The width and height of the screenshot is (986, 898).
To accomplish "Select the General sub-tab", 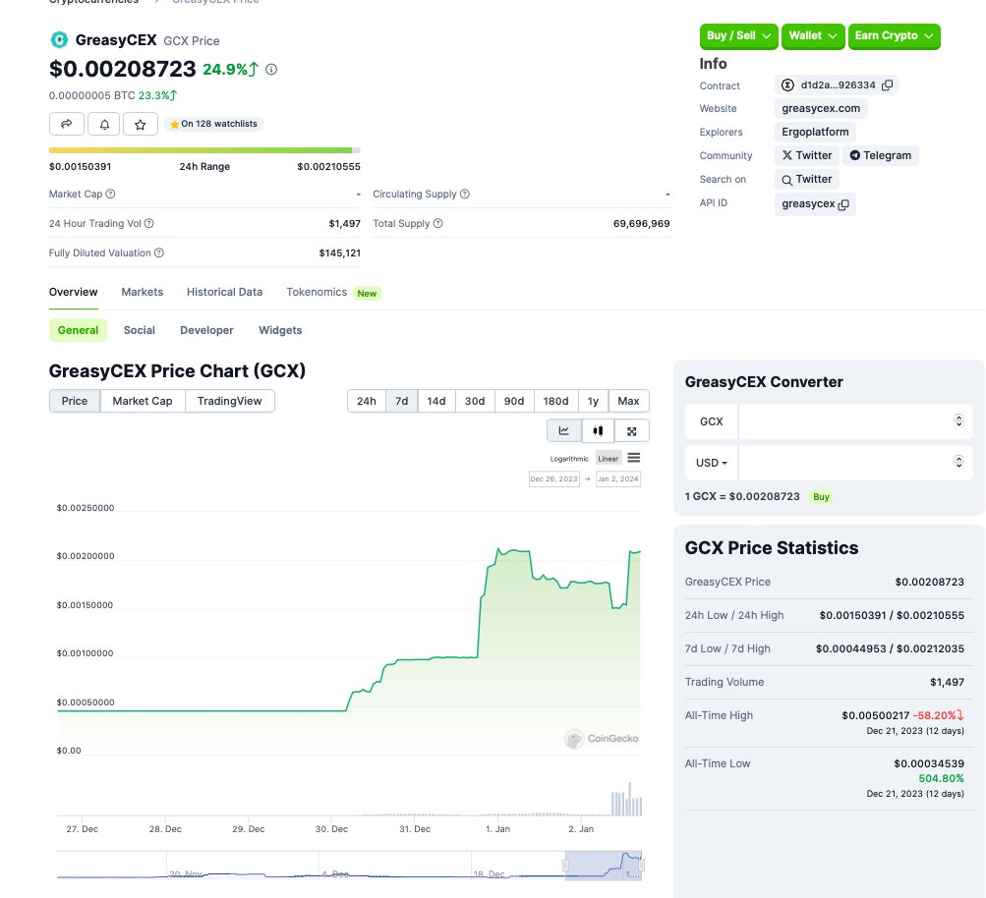I will click(x=78, y=330).
